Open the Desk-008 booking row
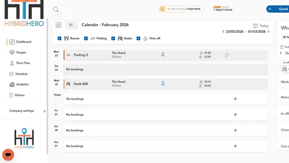Image resolution: width=289 pixels, height=163 pixels. (x=166, y=84)
